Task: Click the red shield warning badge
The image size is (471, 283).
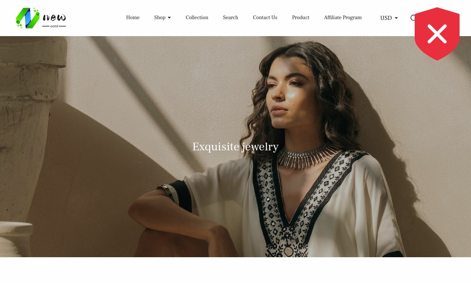Action: click(x=437, y=34)
